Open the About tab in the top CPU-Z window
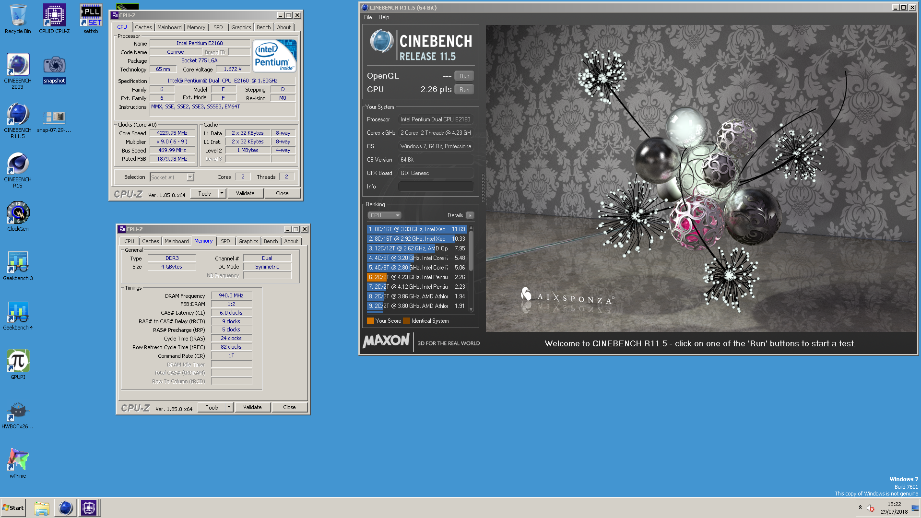This screenshot has height=518, width=921. pos(284,27)
